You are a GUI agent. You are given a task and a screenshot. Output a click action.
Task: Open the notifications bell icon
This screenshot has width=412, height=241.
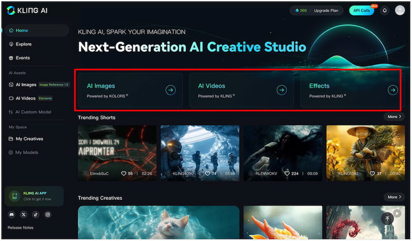[384, 10]
